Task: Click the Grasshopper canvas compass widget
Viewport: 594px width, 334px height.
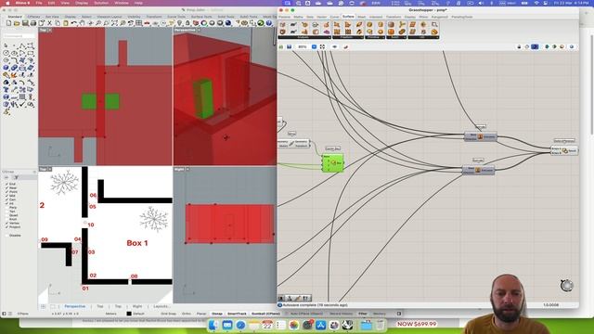Action: tap(567, 285)
